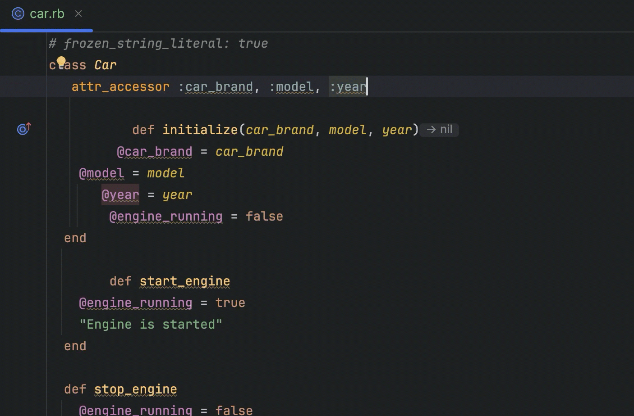The image size is (634, 416).
Task: Click the frozen_string_literal comment line
Action: point(158,43)
